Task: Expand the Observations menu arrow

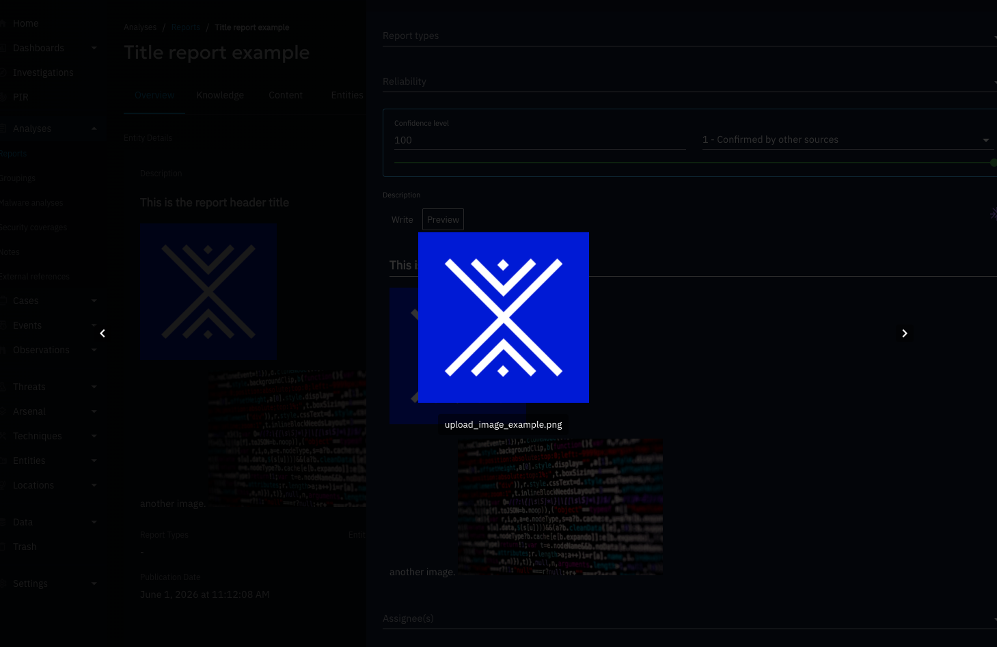Action: point(94,350)
